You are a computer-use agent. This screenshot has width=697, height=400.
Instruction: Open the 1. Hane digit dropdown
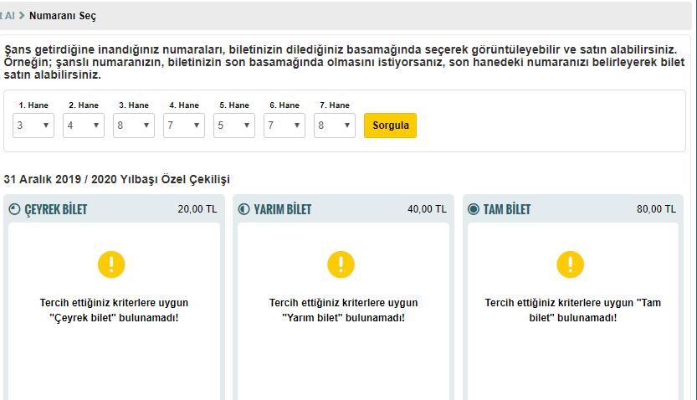pyautogui.click(x=33, y=126)
